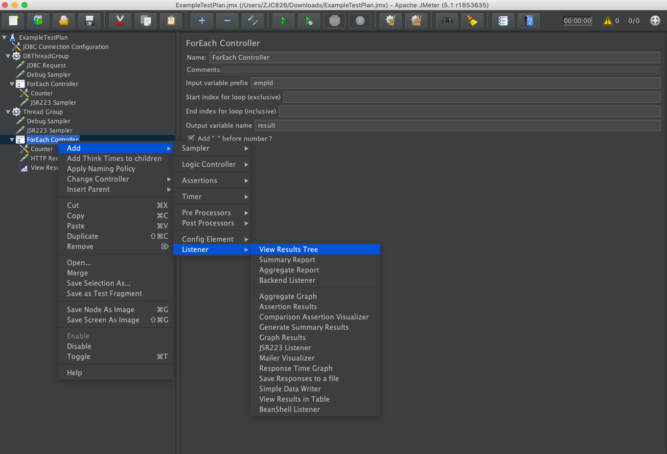The width and height of the screenshot is (667, 454).
Task: Collapse the selected ForEach Controller node
Action: click(12, 139)
